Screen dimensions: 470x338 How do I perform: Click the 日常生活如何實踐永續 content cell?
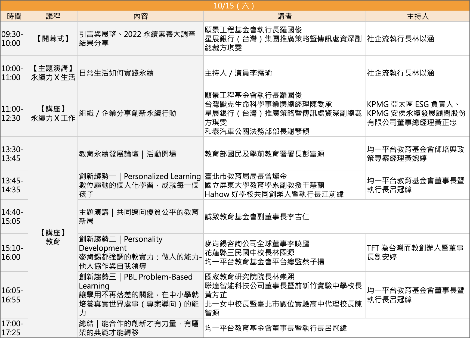pyautogui.click(x=141, y=73)
